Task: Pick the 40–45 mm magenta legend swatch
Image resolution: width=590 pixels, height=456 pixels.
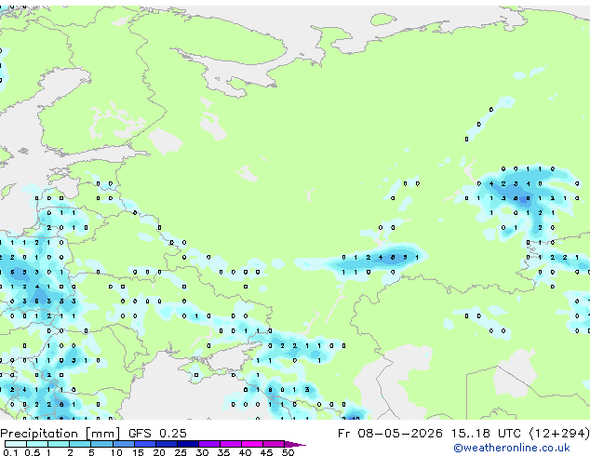Action: pos(252,444)
